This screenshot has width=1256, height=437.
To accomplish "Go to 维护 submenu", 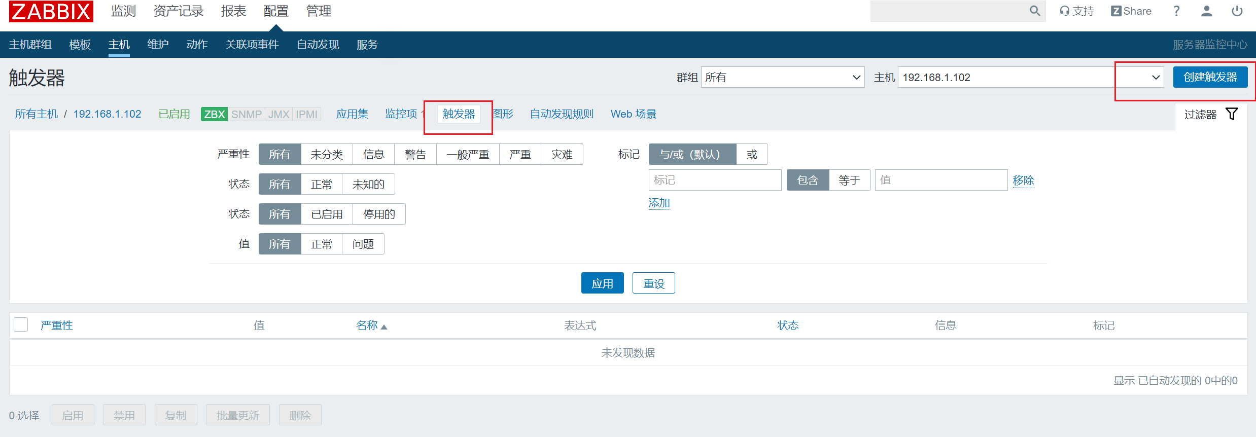I will [x=158, y=45].
